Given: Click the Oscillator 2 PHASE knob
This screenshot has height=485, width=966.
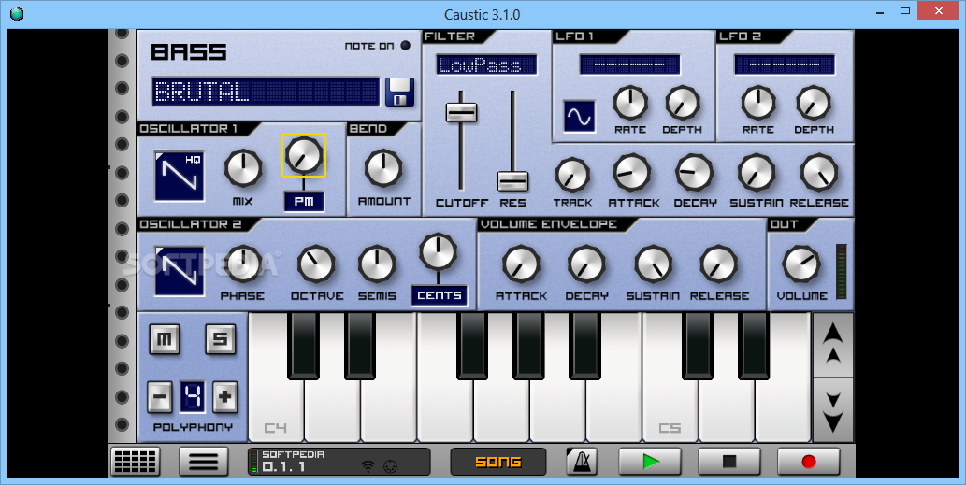Looking at the screenshot, I should point(243,264).
